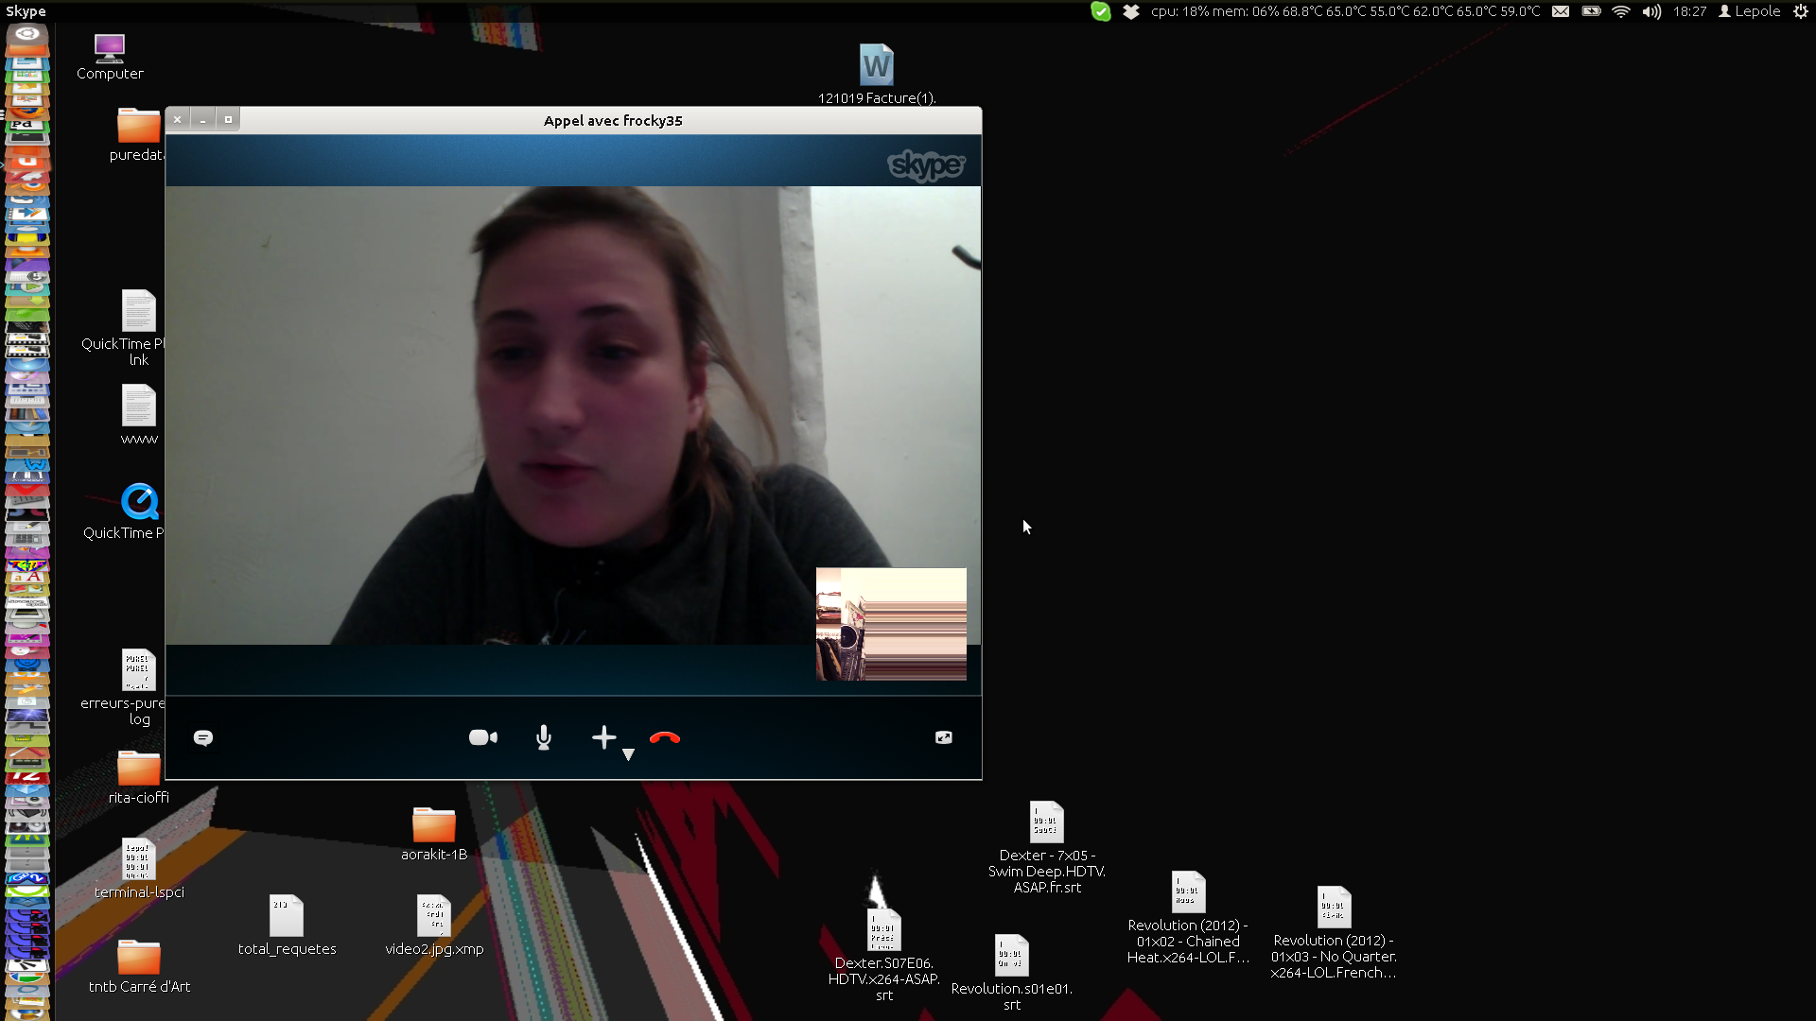This screenshot has height=1021, width=1816.
Task: Select the aorakit-1B folder
Action: pos(434,826)
